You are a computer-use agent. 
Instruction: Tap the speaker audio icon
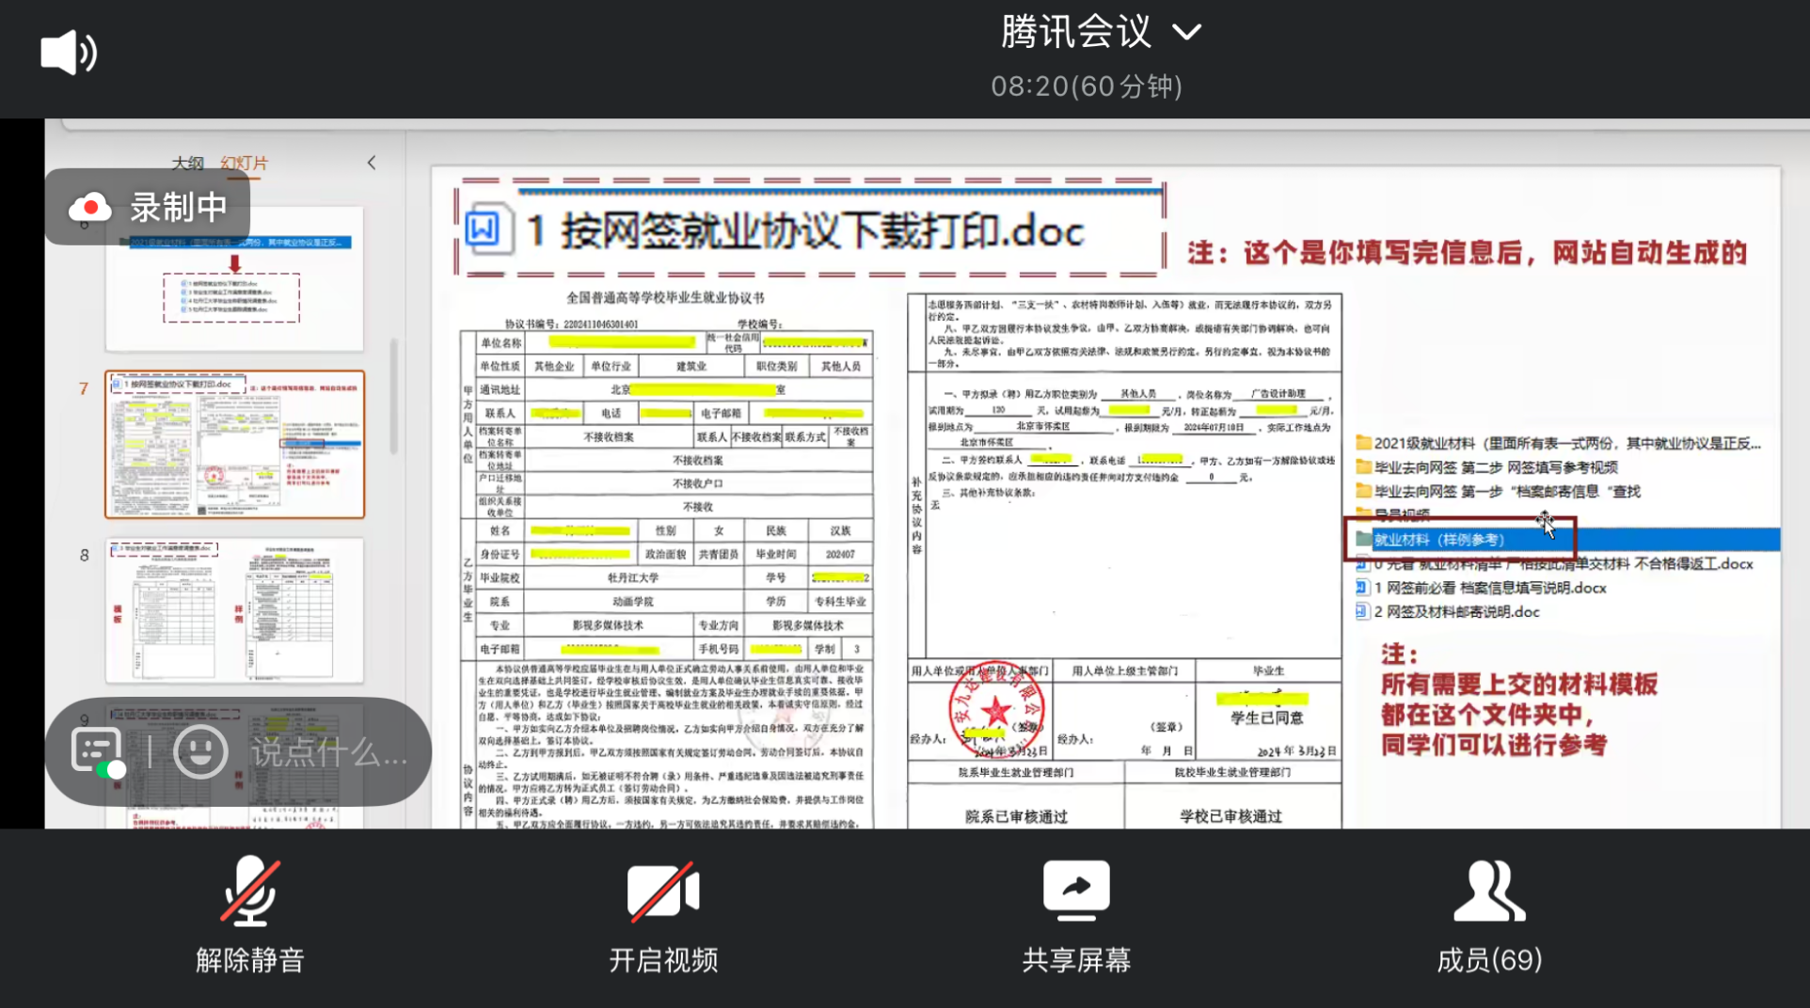tap(69, 53)
